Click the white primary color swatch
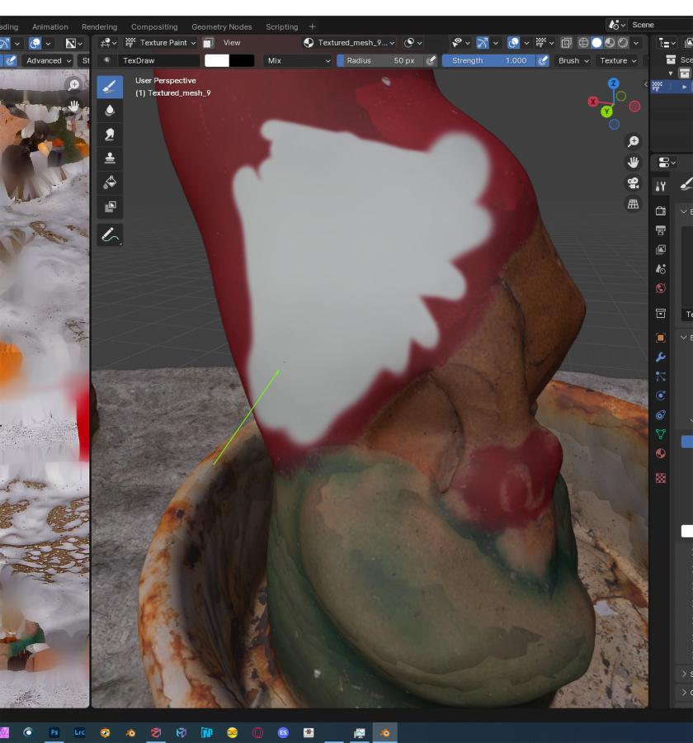This screenshot has height=743, width=693. [217, 60]
